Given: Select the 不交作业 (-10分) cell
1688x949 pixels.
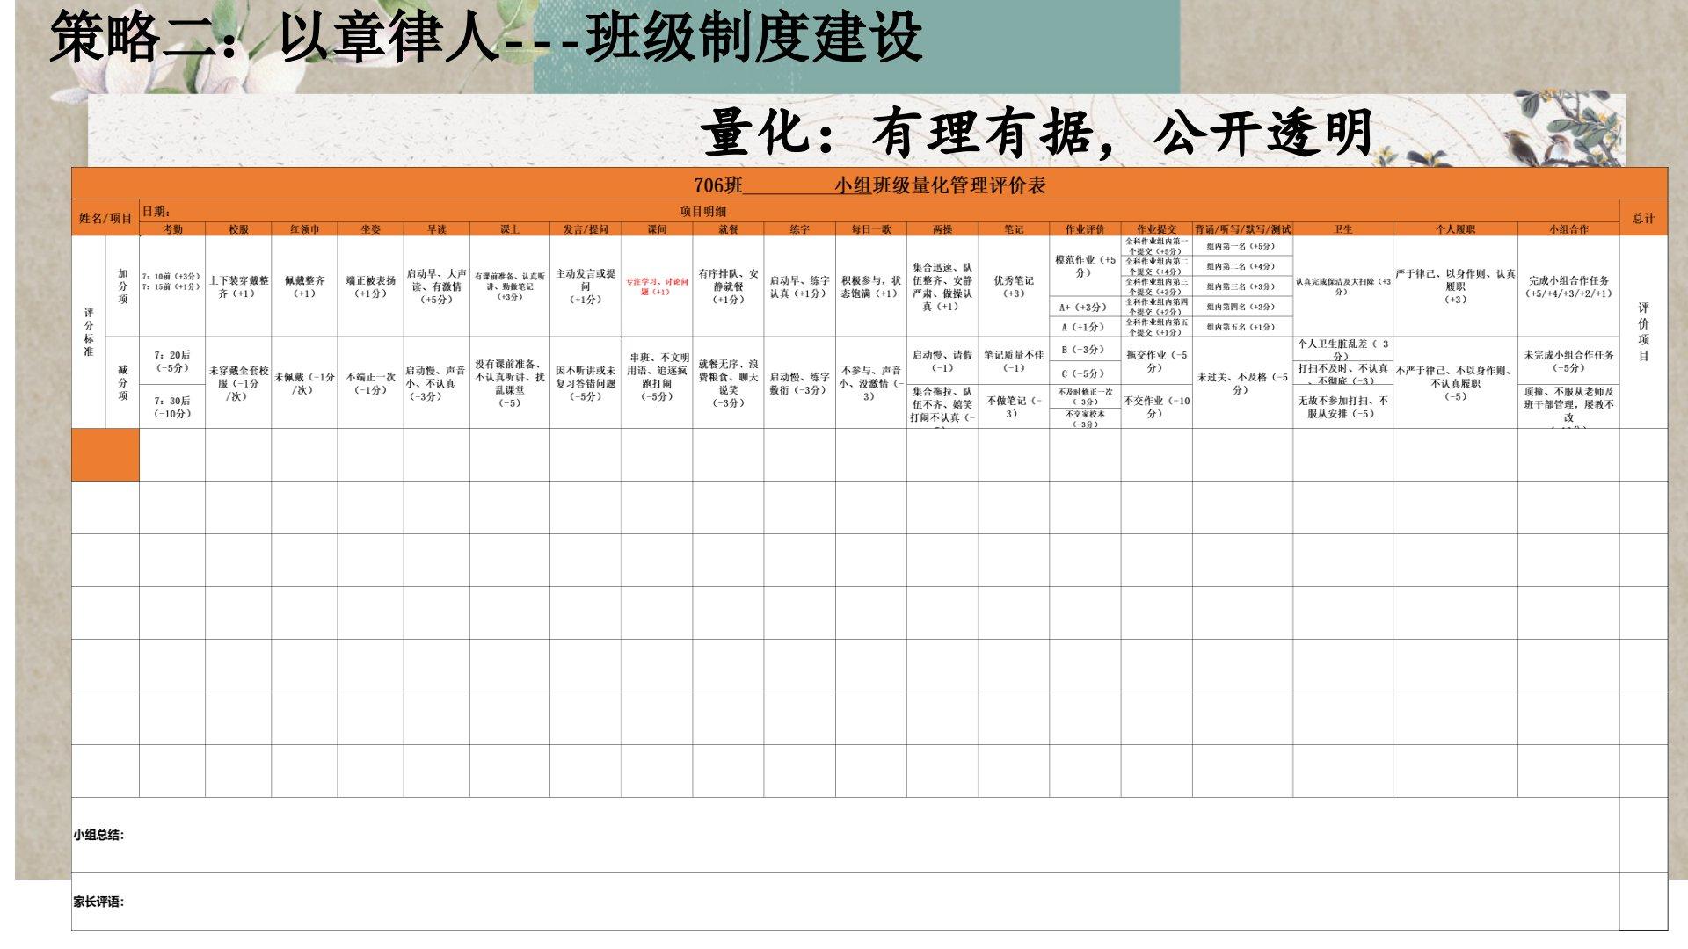Looking at the screenshot, I should pyautogui.click(x=1156, y=406).
